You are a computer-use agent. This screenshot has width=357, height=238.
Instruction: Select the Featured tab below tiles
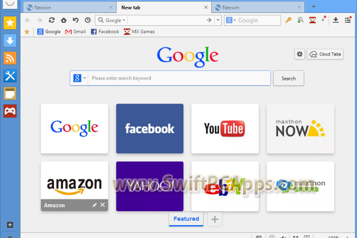[x=186, y=219]
